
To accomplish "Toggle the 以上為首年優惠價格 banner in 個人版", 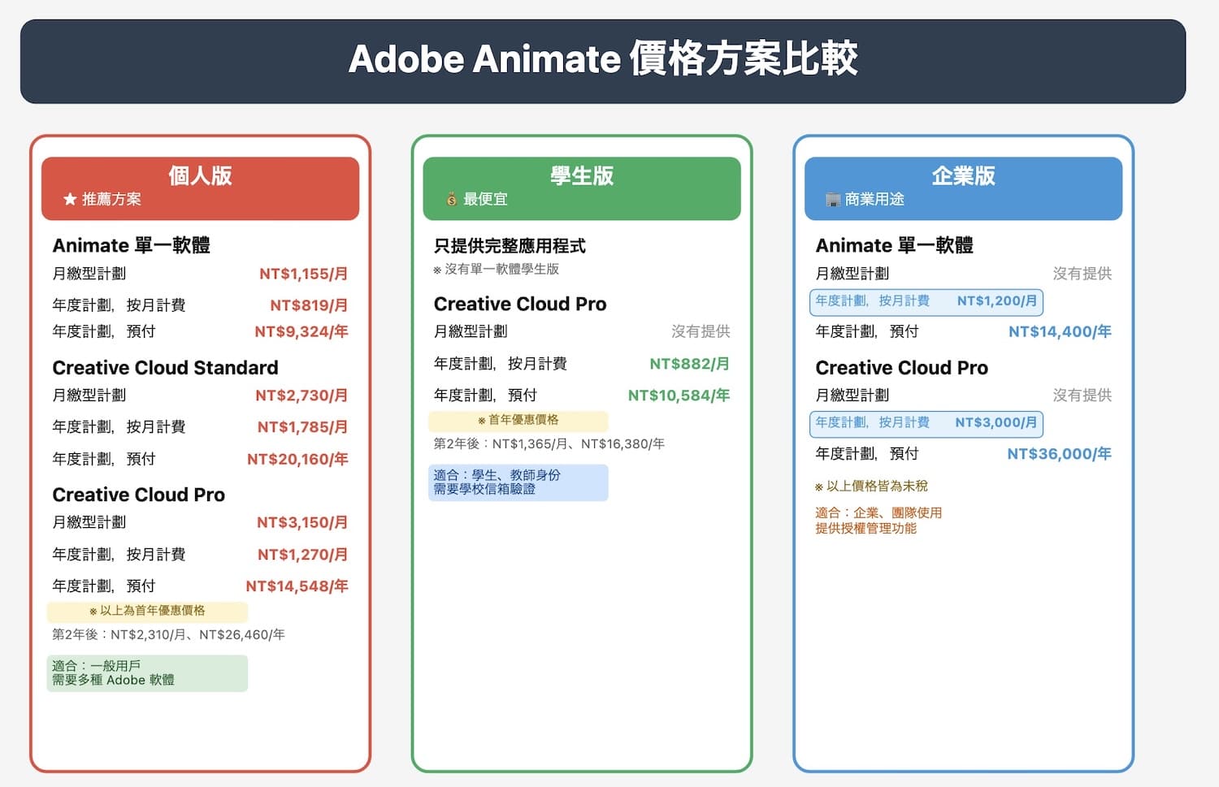I will tap(146, 612).
